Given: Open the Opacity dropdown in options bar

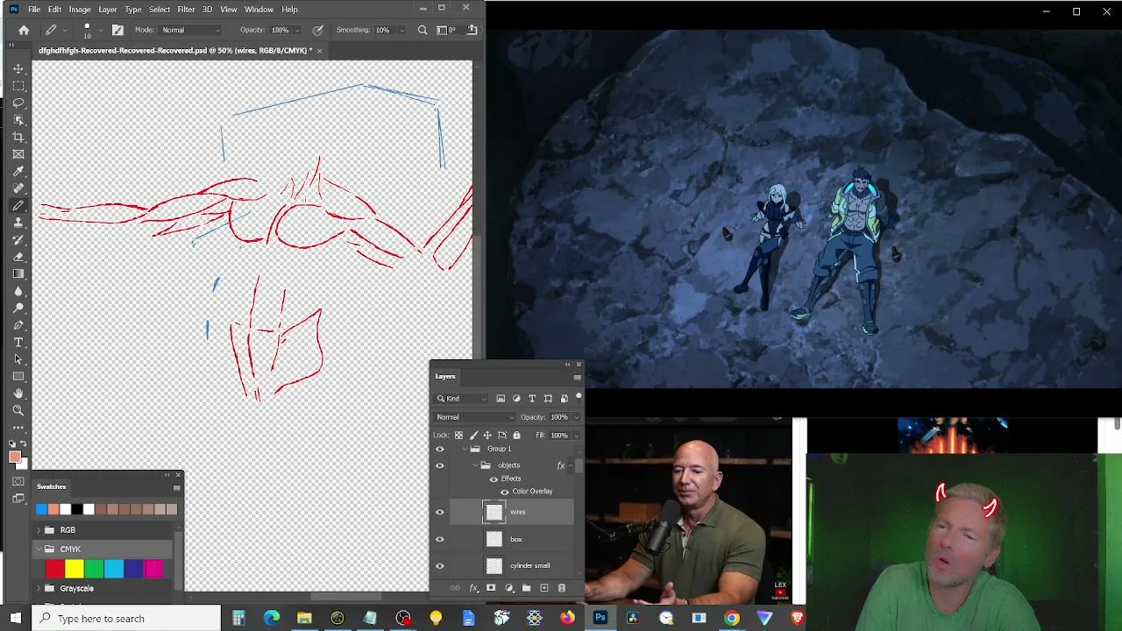Looking at the screenshot, I should coord(297,30).
